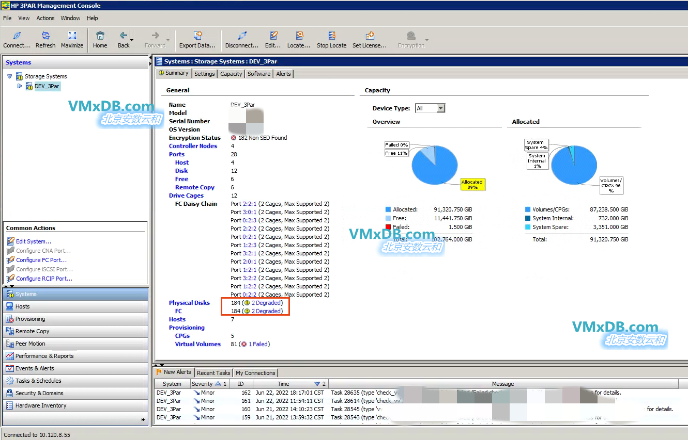Screen dimensions: 688x440
Task: Click the Connect toolbar icon
Action: click(17, 36)
